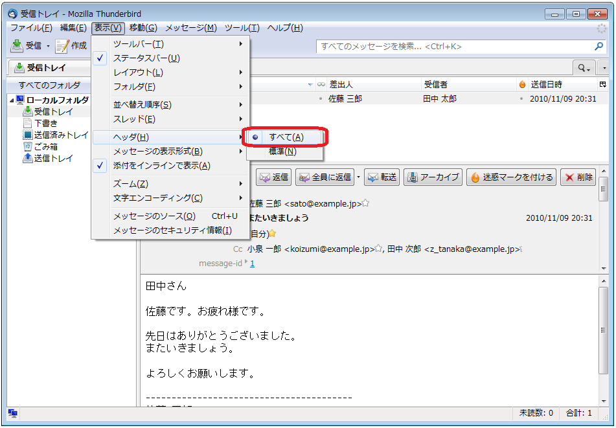616x428 pixels.
Task: Click message body vertical scrollbar
Action: tap(604, 330)
